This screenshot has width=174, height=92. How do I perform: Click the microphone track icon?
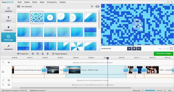tap(3, 85)
